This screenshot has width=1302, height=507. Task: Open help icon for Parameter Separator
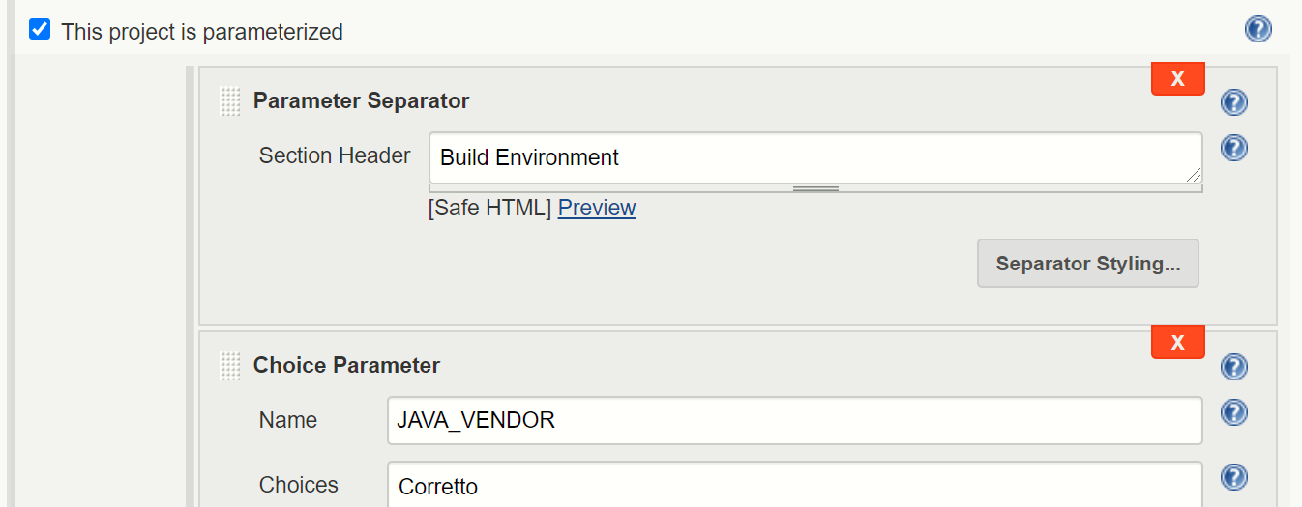tap(1234, 102)
